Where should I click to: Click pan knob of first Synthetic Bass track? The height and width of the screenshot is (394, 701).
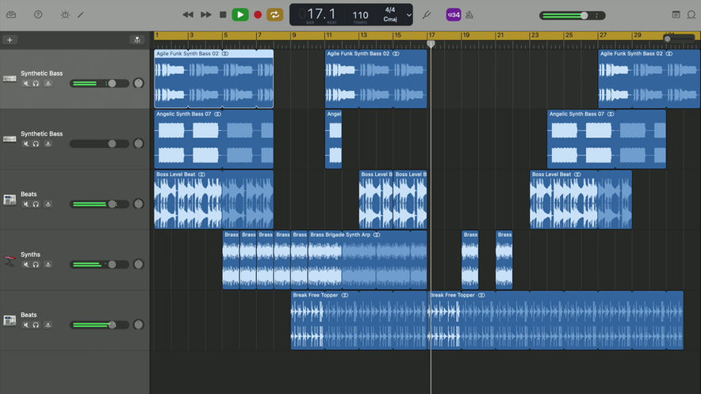tap(139, 83)
